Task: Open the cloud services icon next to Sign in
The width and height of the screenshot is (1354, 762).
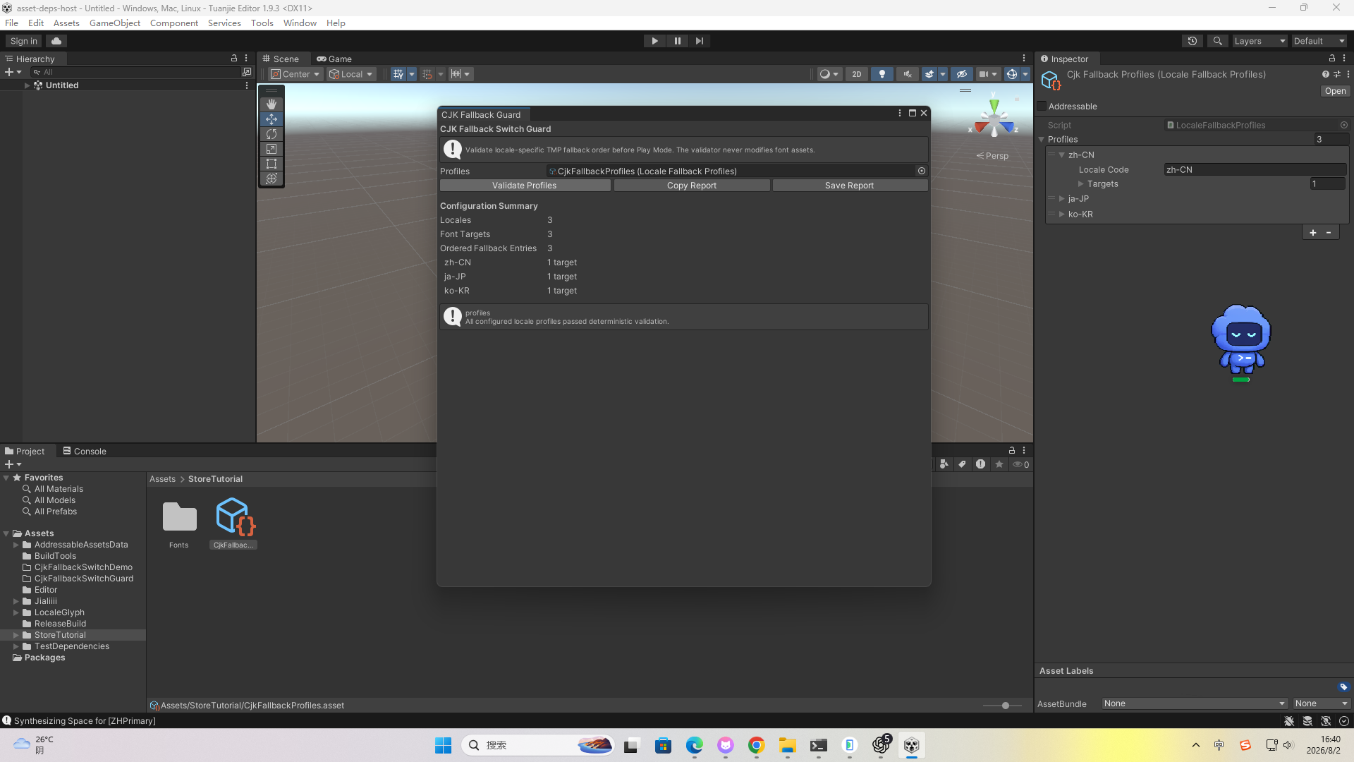Action: 56,41
